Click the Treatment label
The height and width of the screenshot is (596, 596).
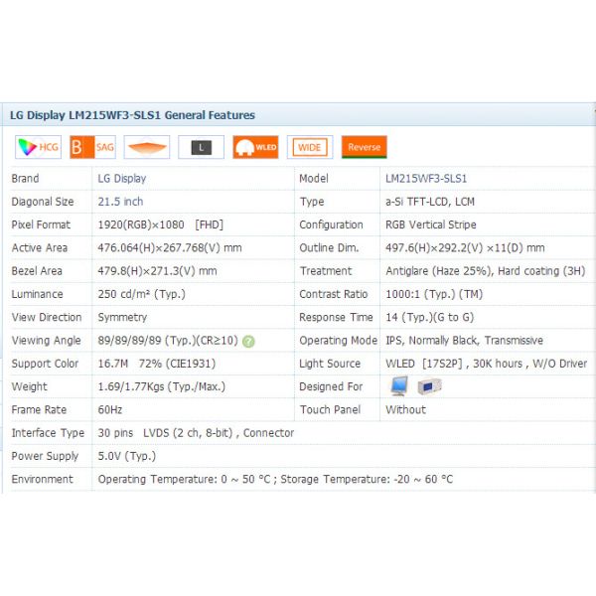[326, 271]
